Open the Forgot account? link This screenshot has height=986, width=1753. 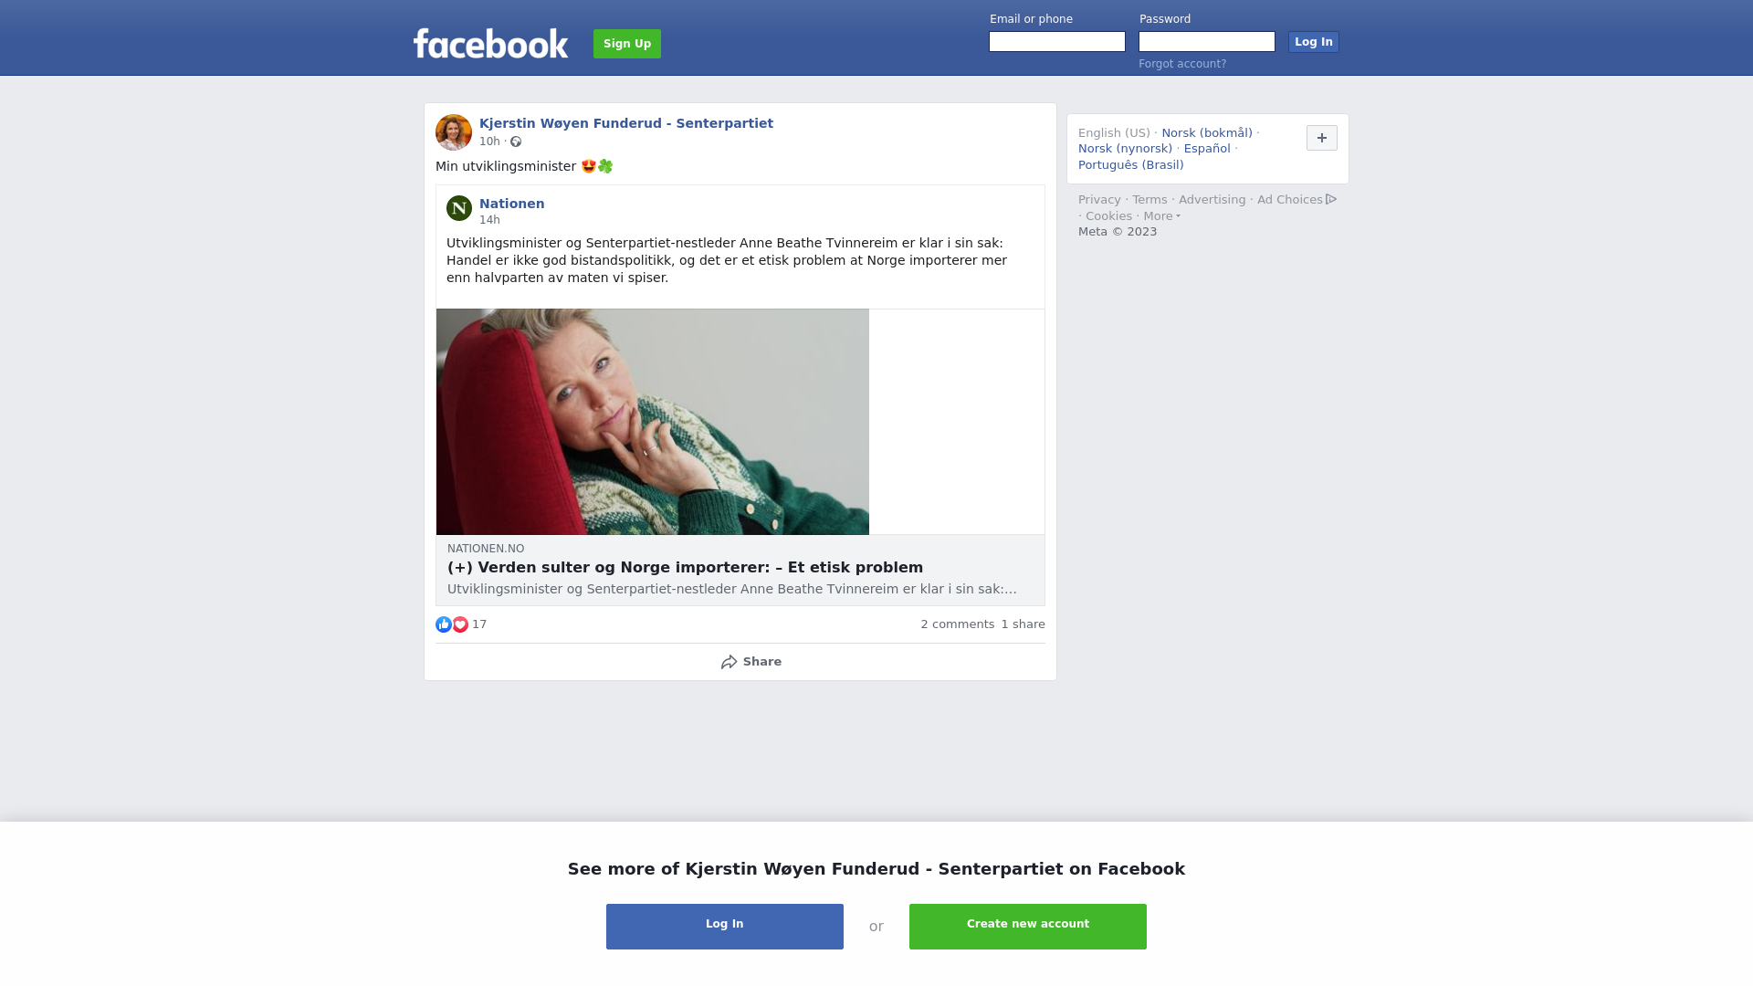[1182, 64]
